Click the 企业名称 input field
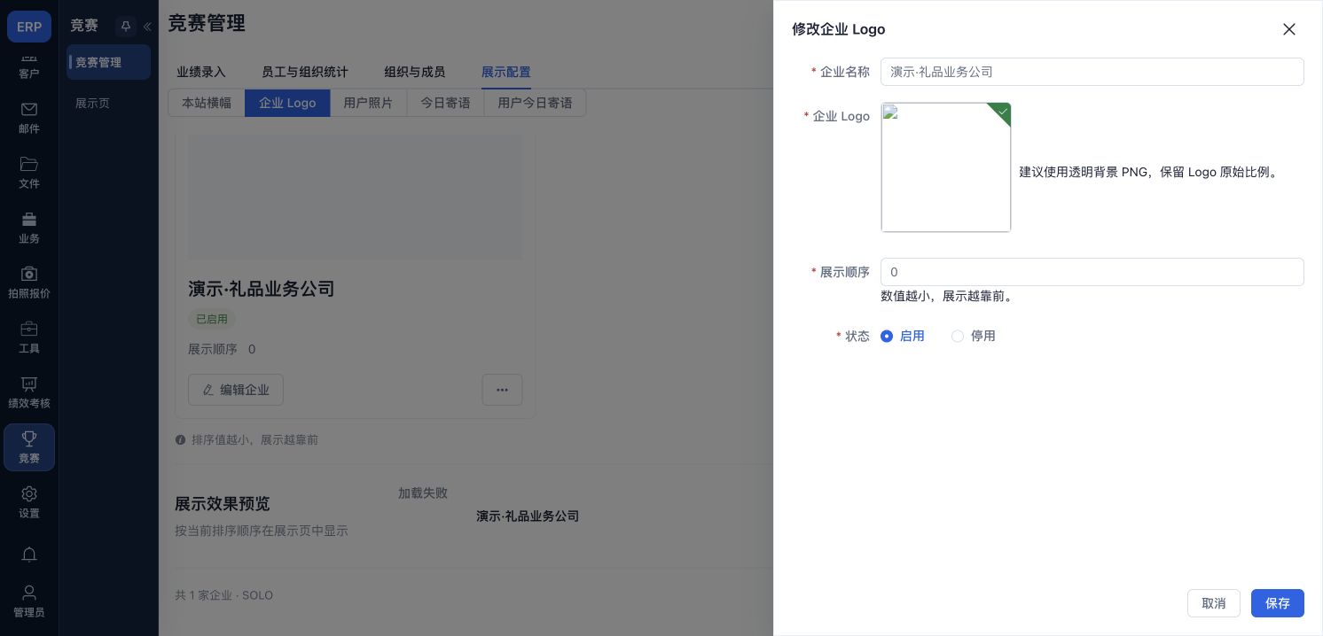1323x636 pixels. tap(1092, 72)
